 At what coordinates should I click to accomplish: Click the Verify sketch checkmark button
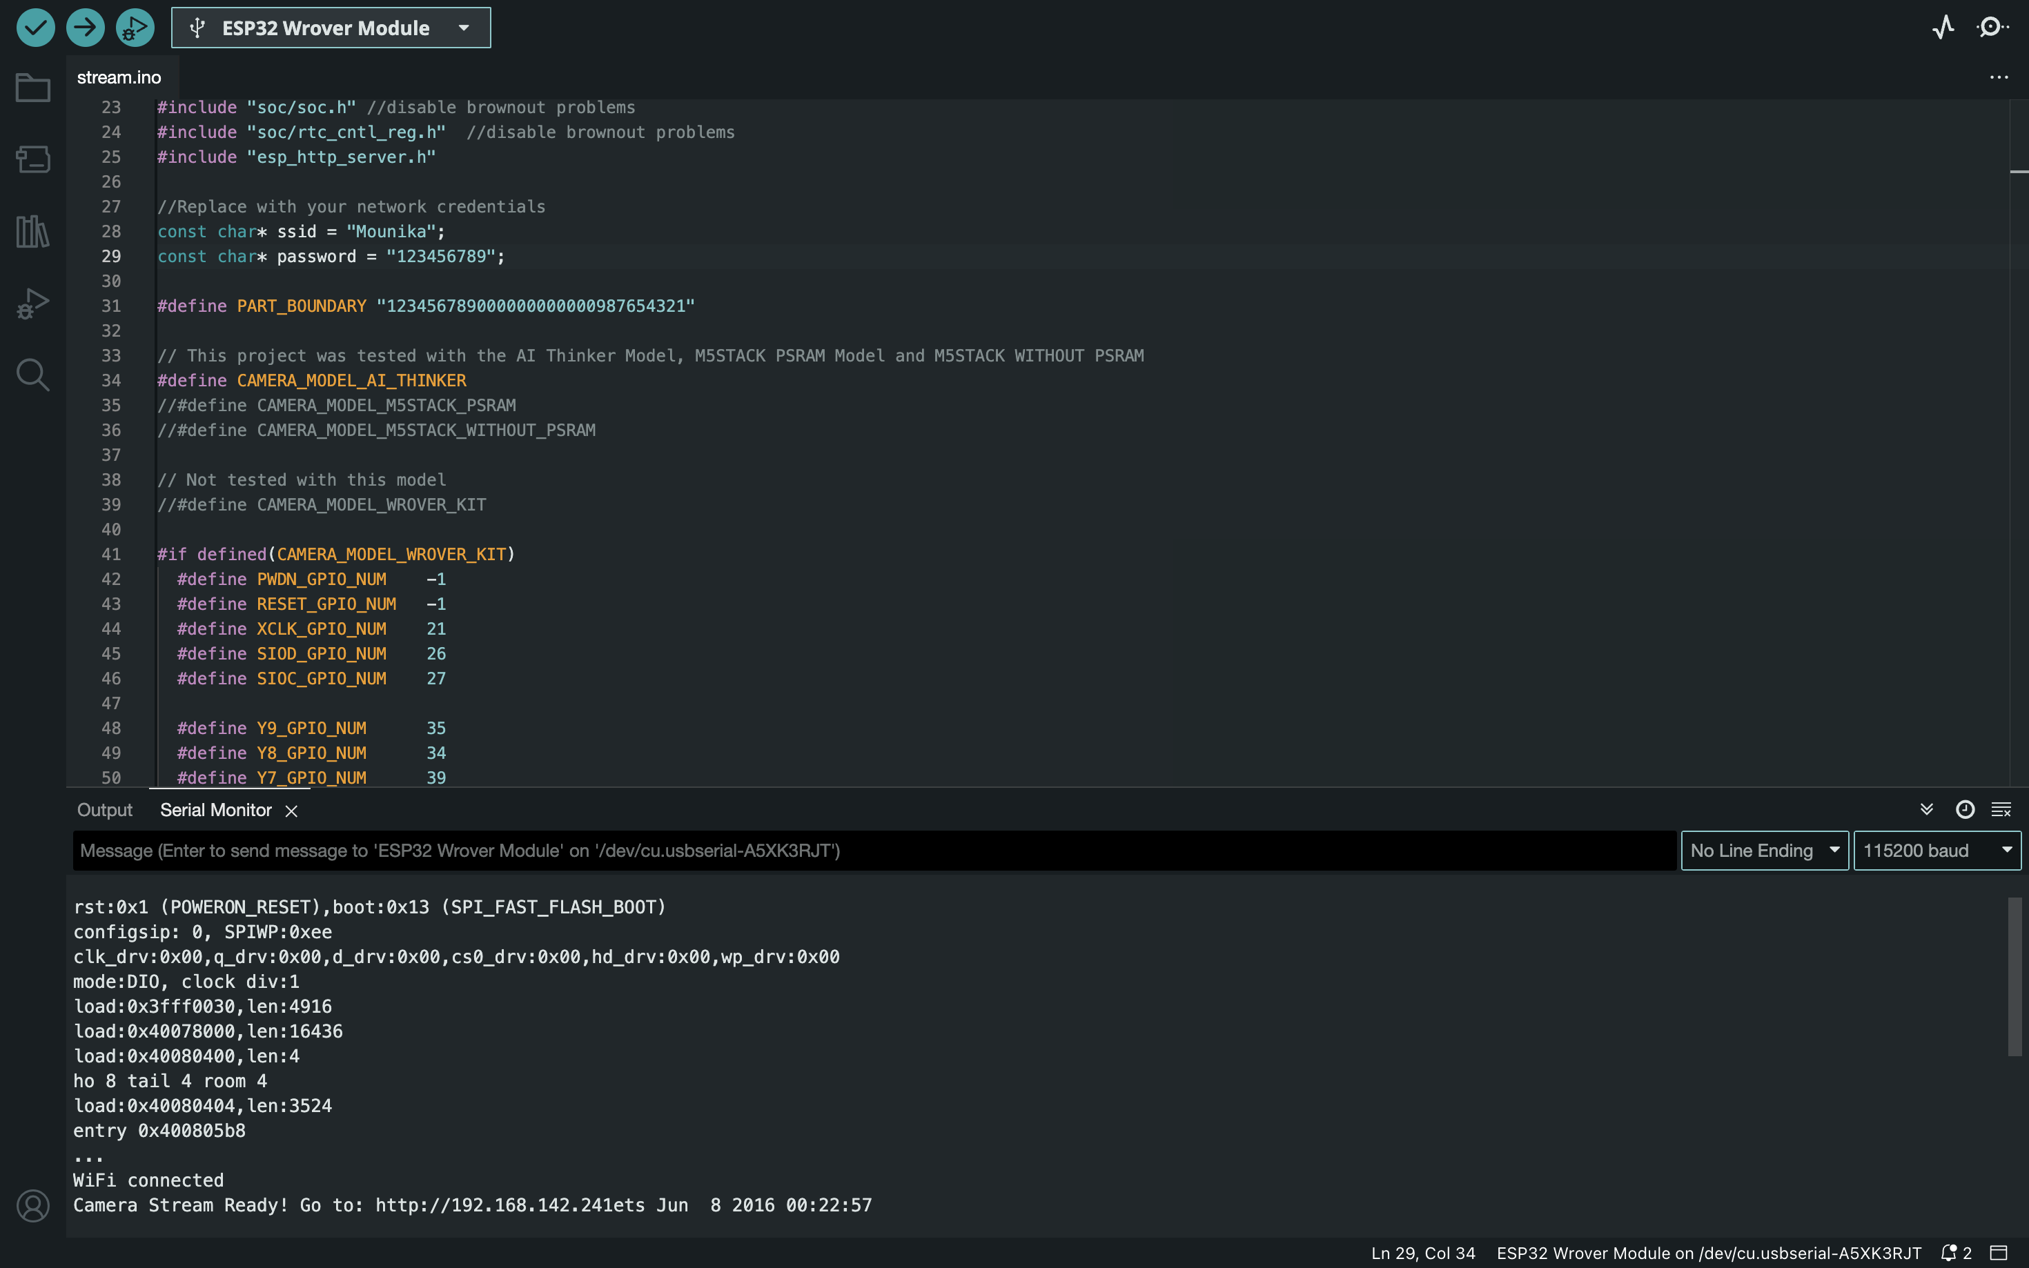(35, 28)
